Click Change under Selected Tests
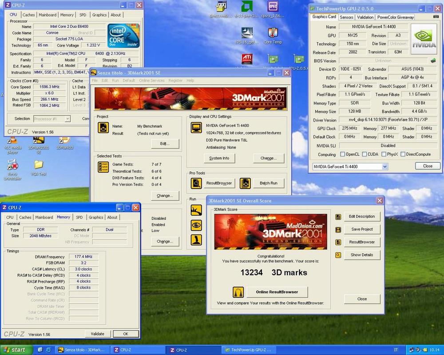Image resolution: width=444 pixels, height=355 pixels. [x=165, y=196]
